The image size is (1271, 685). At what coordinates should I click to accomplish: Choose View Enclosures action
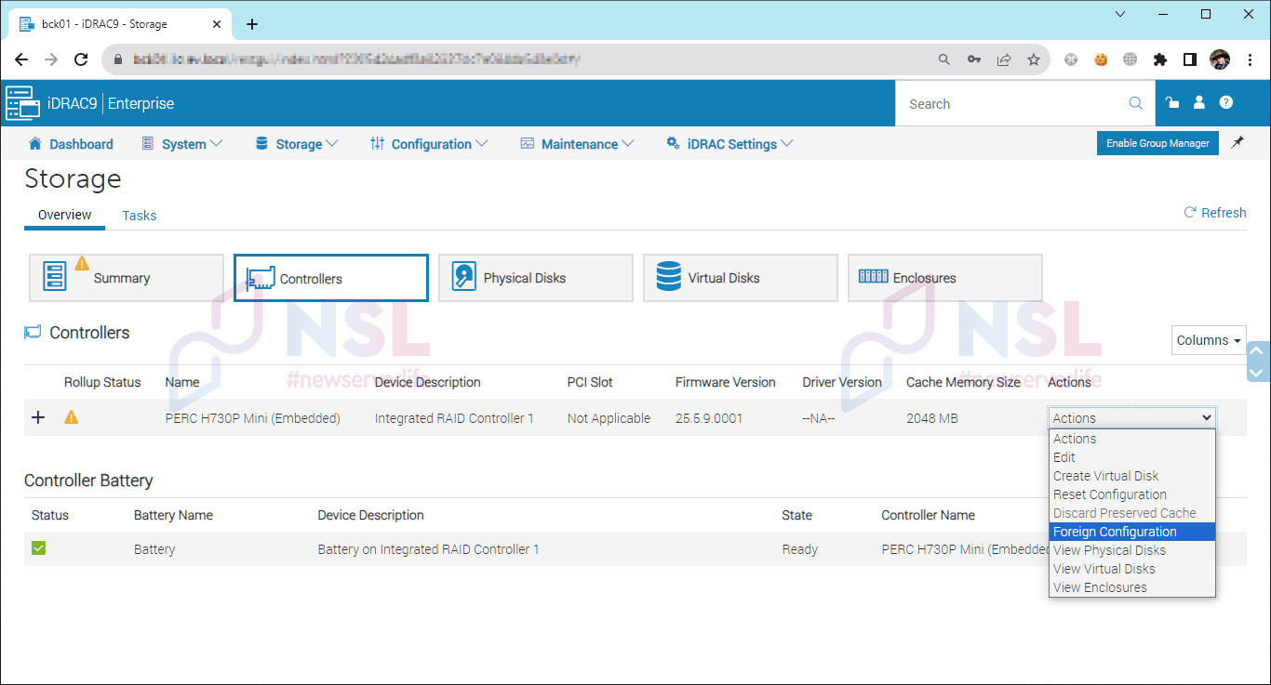pyautogui.click(x=1131, y=587)
